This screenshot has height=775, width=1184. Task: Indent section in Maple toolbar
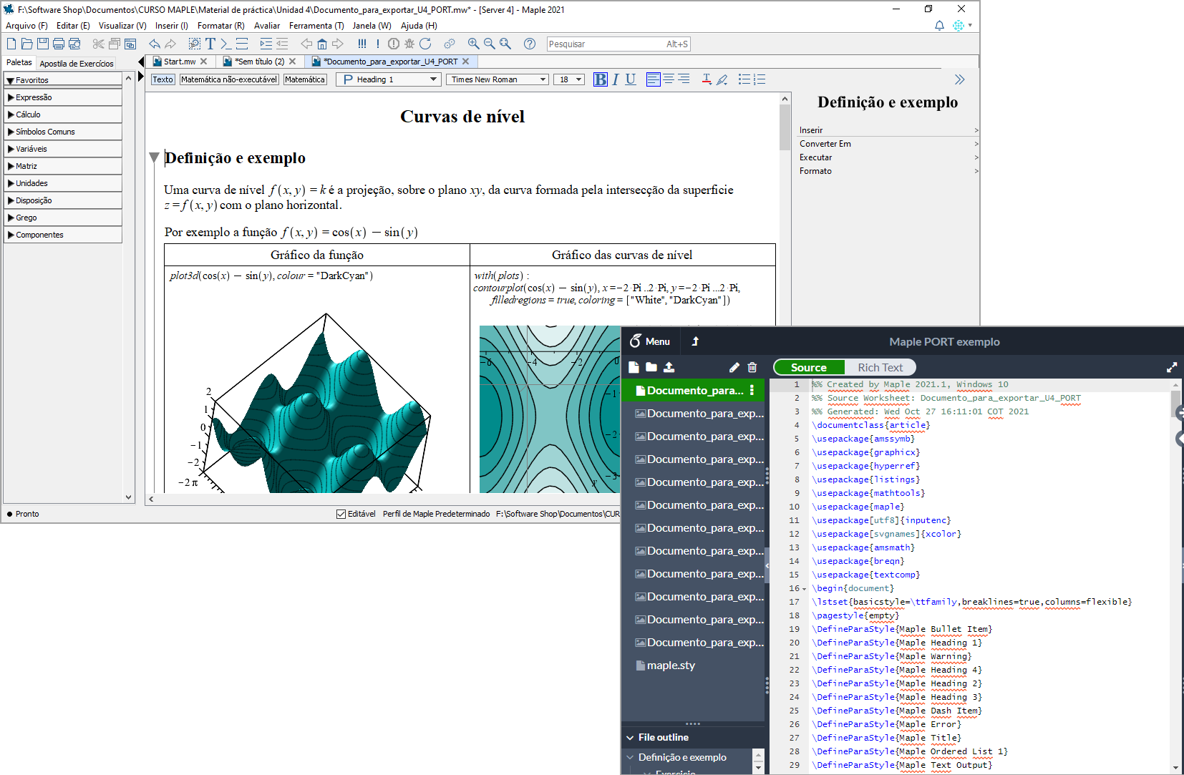(266, 44)
